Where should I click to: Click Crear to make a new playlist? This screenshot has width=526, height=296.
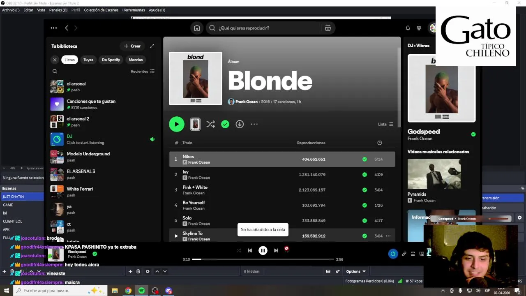[x=132, y=46]
